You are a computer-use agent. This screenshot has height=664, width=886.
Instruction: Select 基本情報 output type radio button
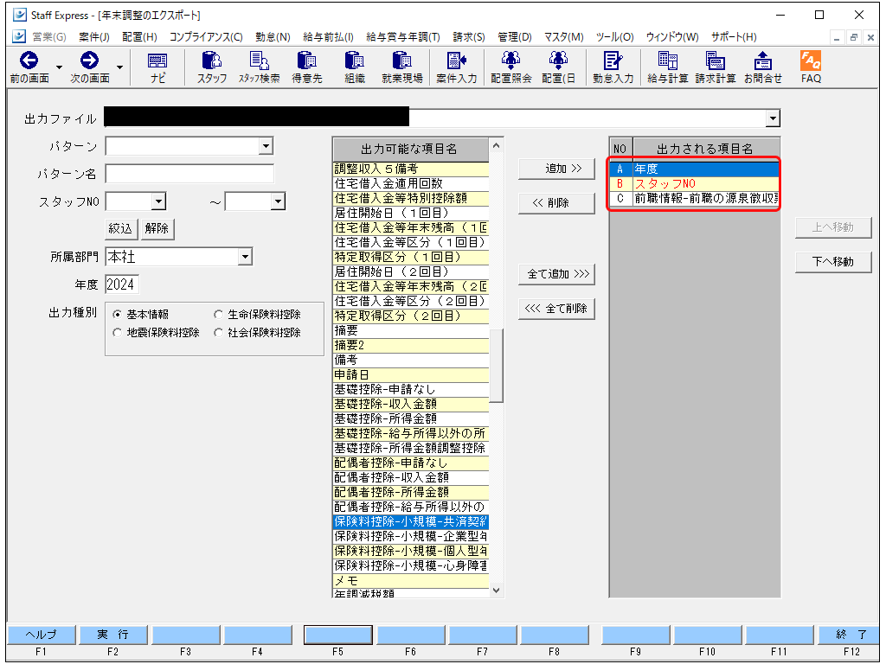117,314
